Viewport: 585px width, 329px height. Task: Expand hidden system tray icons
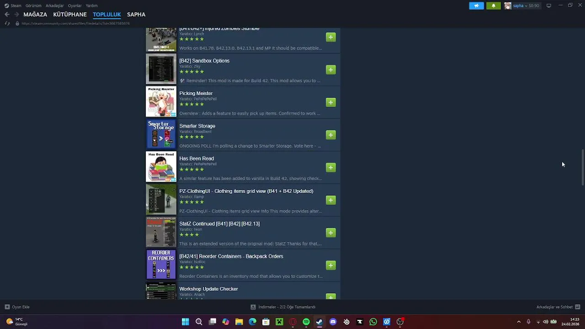(x=519, y=322)
